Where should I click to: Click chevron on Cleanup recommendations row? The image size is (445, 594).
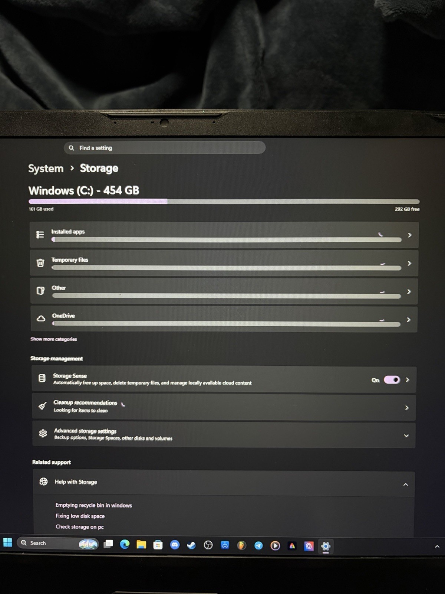click(407, 408)
